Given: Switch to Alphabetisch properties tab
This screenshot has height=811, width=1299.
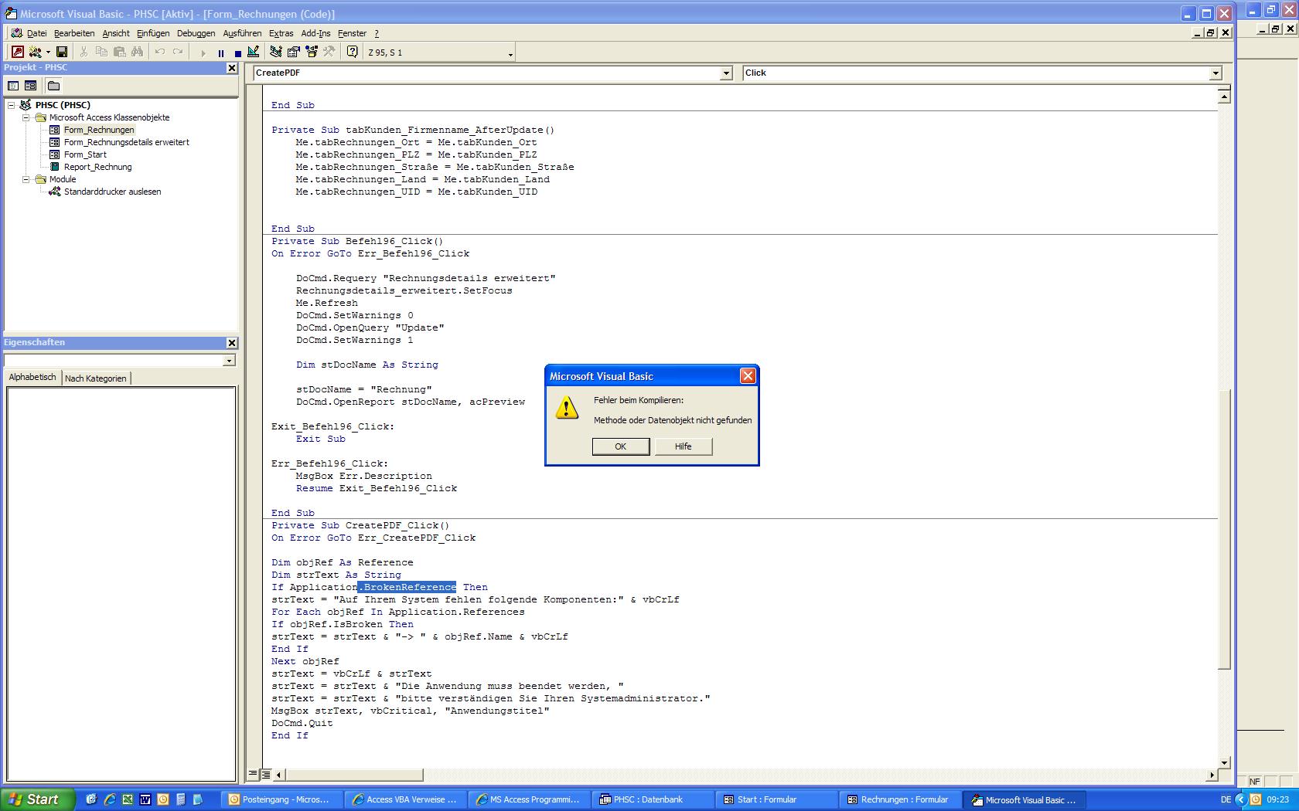Looking at the screenshot, I should pos(32,377).
